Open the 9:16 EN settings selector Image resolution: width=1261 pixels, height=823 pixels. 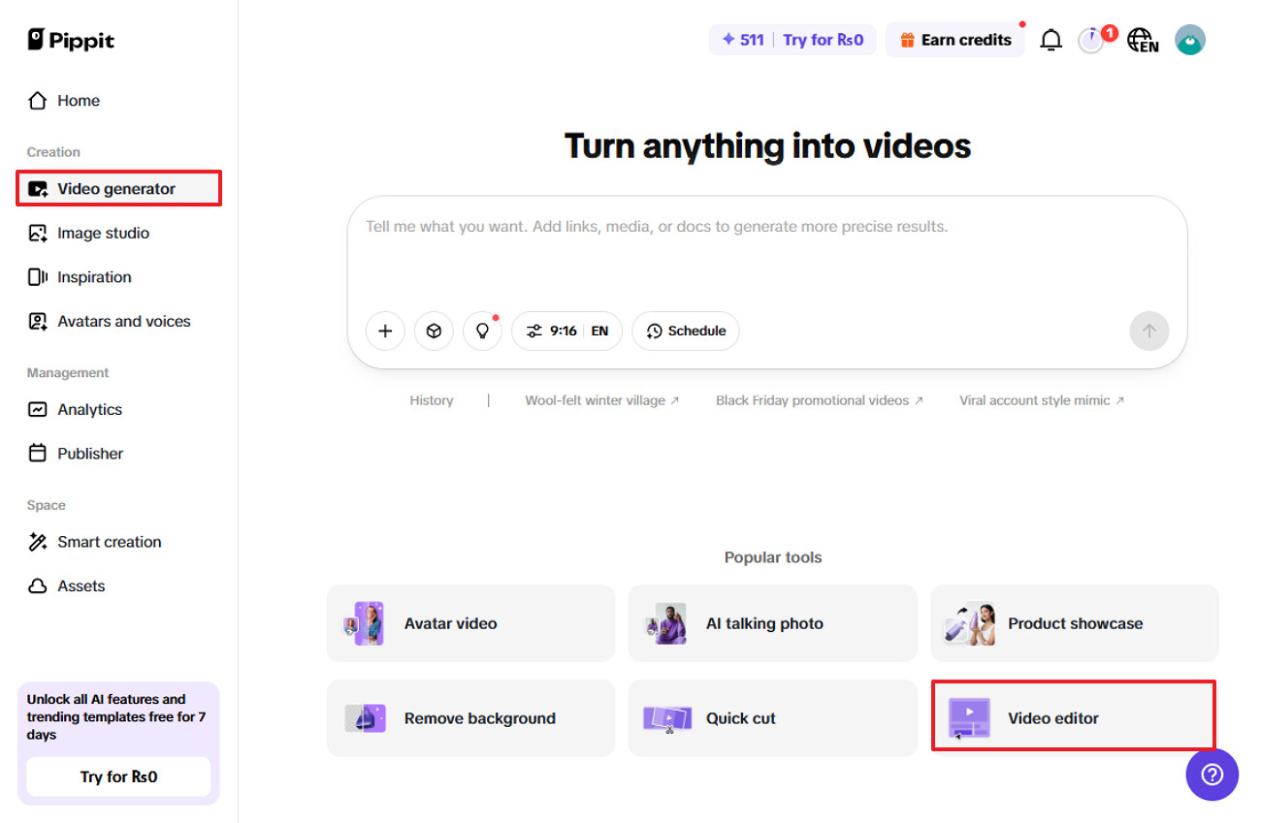[566, 331]
